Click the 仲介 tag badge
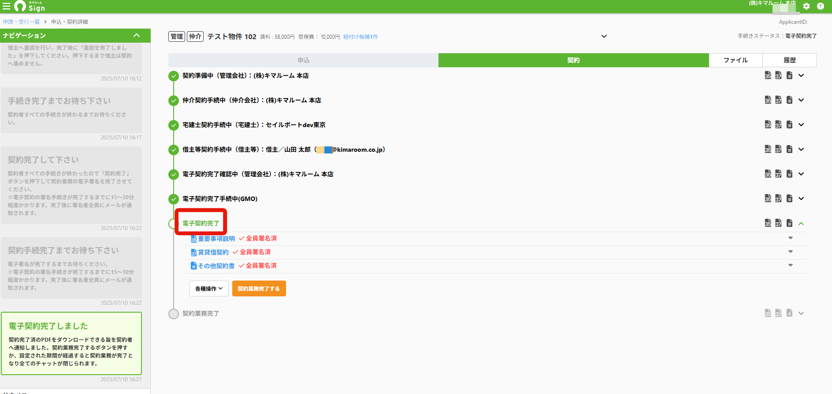832x394 pixels. (x=195, y=36)
